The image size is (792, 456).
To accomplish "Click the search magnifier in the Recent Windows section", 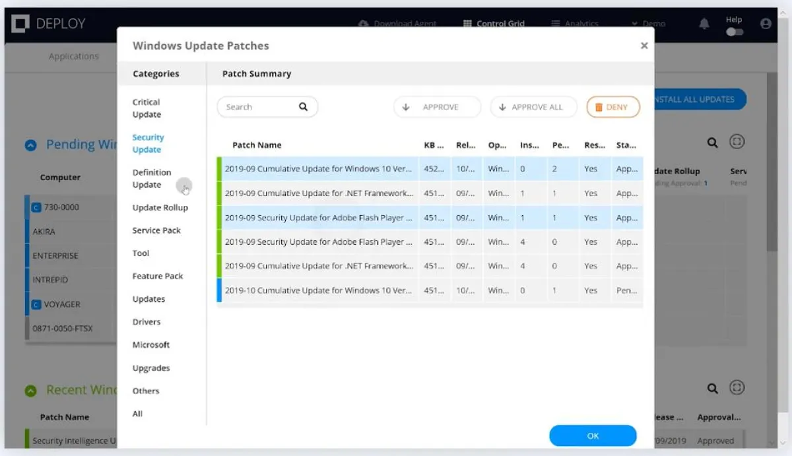I will (713, 387).
